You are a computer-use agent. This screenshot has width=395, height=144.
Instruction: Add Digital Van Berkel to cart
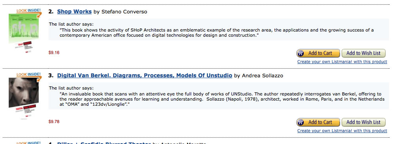click(x=318, y=122)
